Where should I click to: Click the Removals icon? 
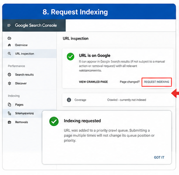coord(9,122)
